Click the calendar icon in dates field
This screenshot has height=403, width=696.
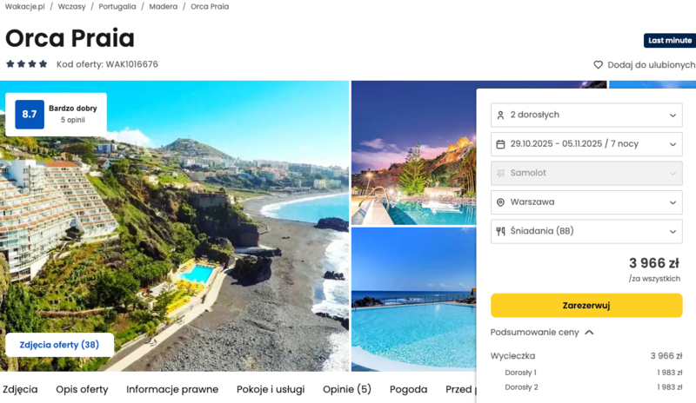click(500, 144)
